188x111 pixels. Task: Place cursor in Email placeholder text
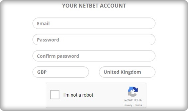(x=43, y=24)
